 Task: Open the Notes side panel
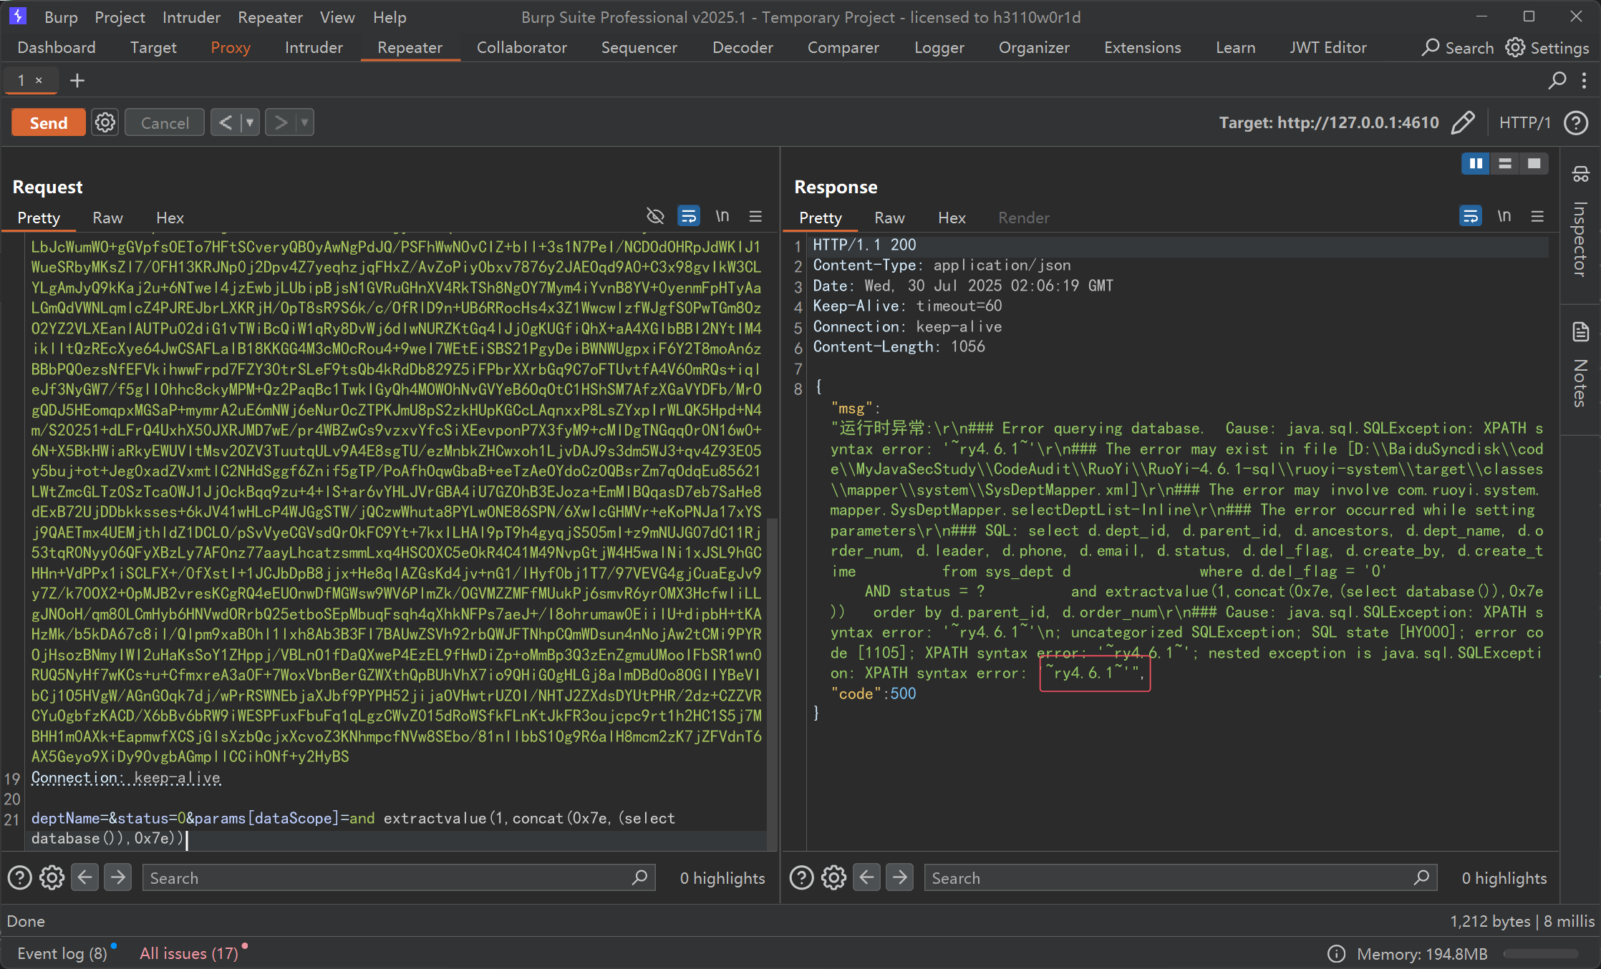[1580, 365]
